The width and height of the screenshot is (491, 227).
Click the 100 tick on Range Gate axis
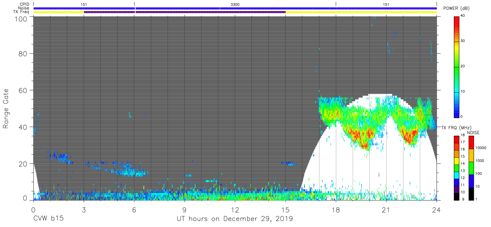click(x=21, y=18)
